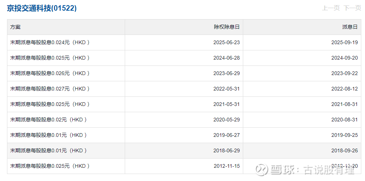Click the 0.026元 dividend plan entry
The height and width of the screenshot is (181, 365).
click(50, 73)
